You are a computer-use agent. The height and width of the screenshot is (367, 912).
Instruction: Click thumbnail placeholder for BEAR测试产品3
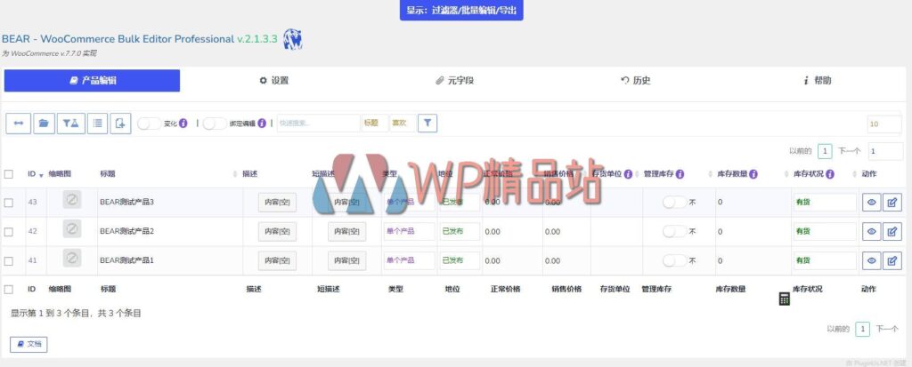point(72,200)
